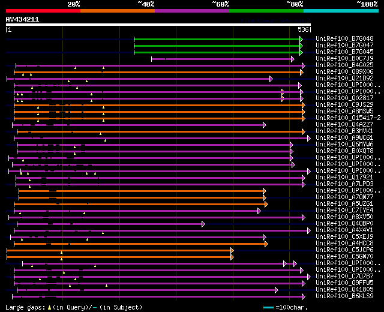This screenshot has height=312, width=384.
Task: Click the purple arrowhead ending the Q21D92 alignment
Action: (271, 79)
